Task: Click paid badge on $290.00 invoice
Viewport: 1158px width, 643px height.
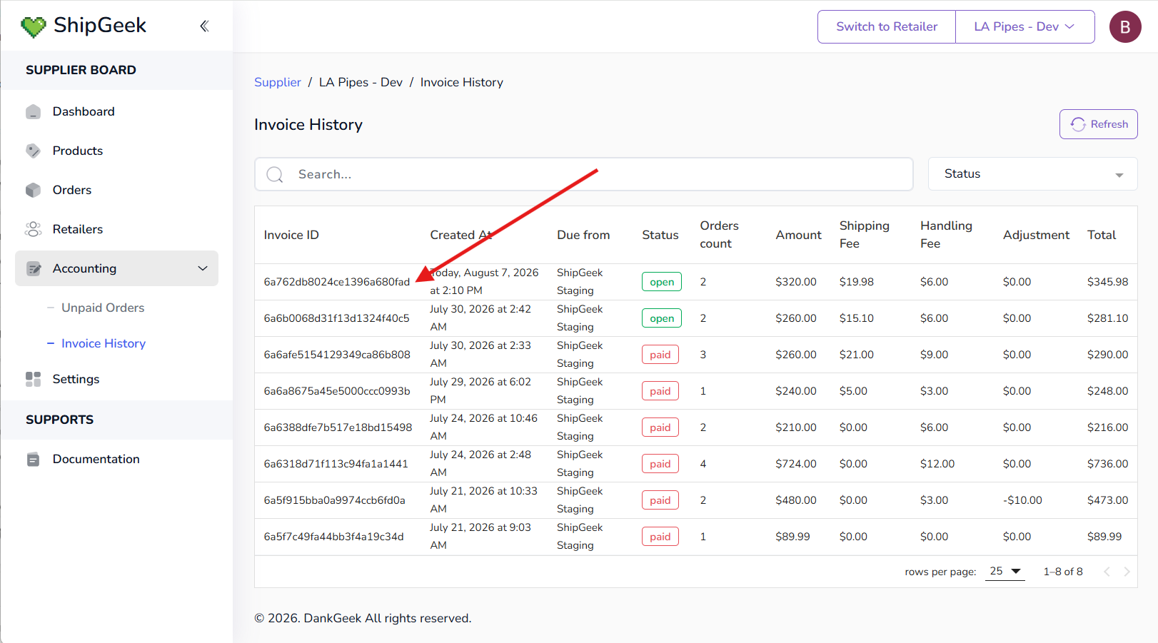Action: [660, 355]
